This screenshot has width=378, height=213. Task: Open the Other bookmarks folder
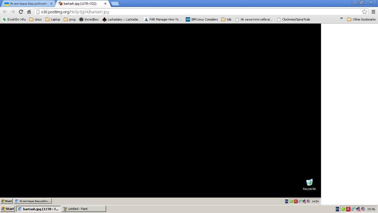pos(361,19)
